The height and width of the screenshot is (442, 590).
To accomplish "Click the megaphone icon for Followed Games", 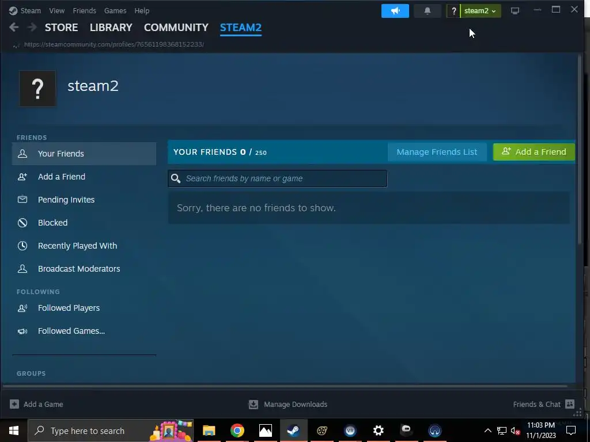I will tap(22, 331).
